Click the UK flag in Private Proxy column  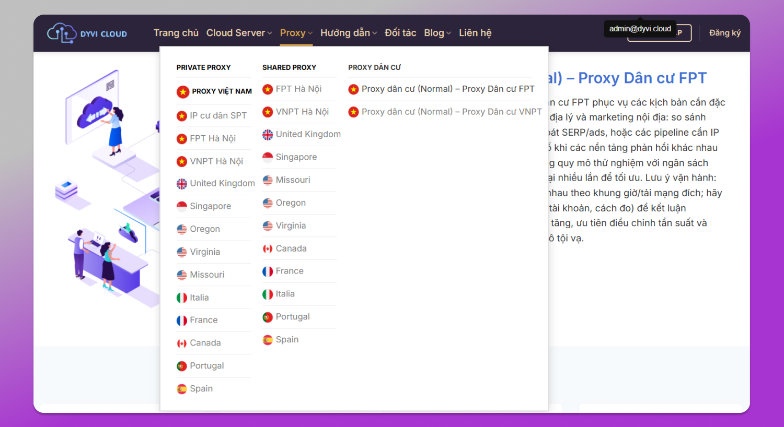coord(182,184)
